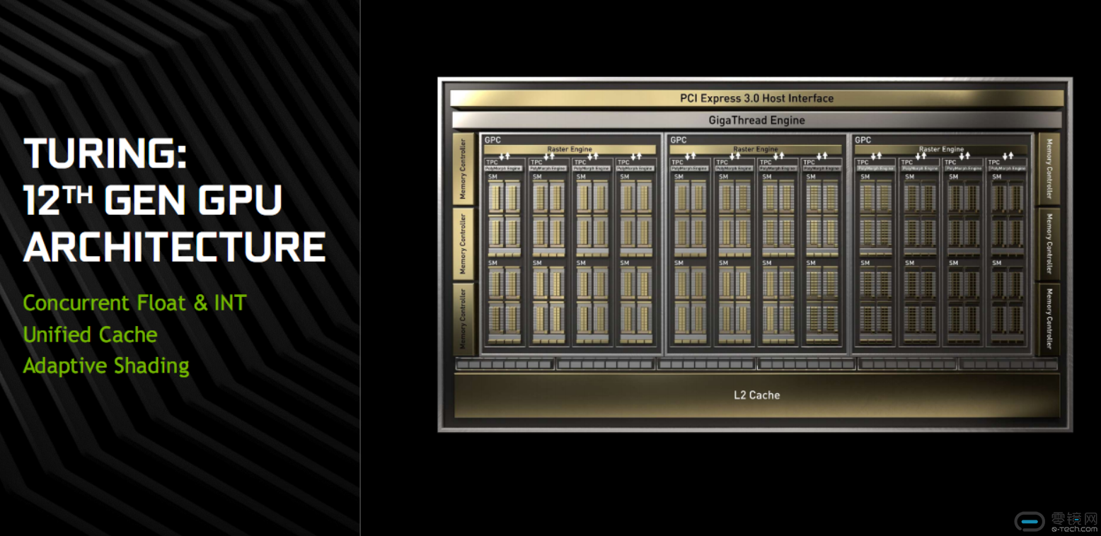Select the "Adaptive Shading" bullet text
Viewport: 1101px width, 536px height.
click(106, 366)
